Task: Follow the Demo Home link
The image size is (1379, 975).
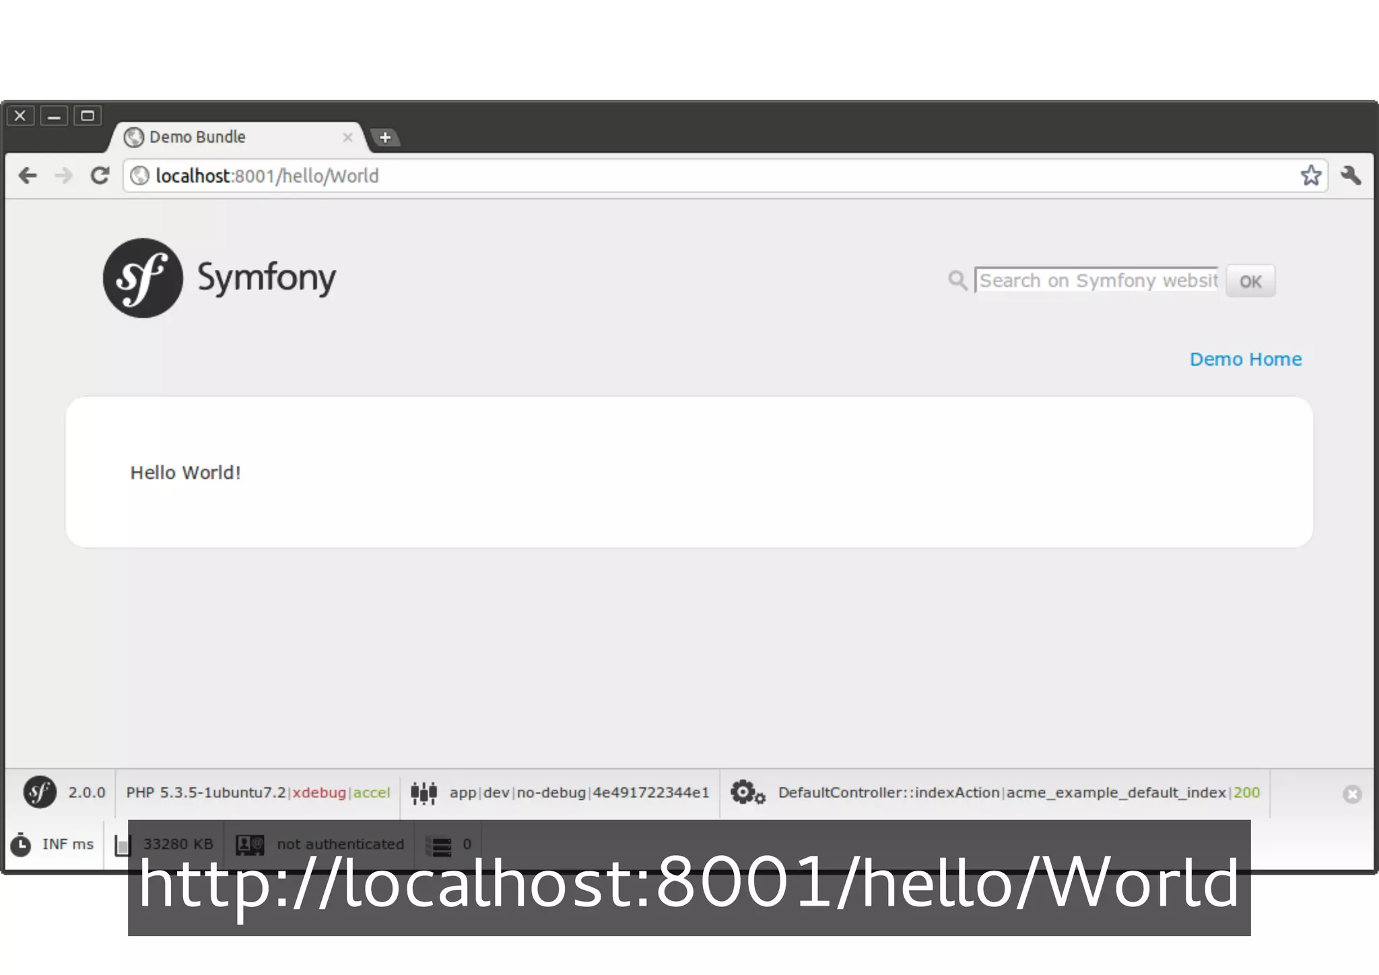Action: (x=1245, y=360)
